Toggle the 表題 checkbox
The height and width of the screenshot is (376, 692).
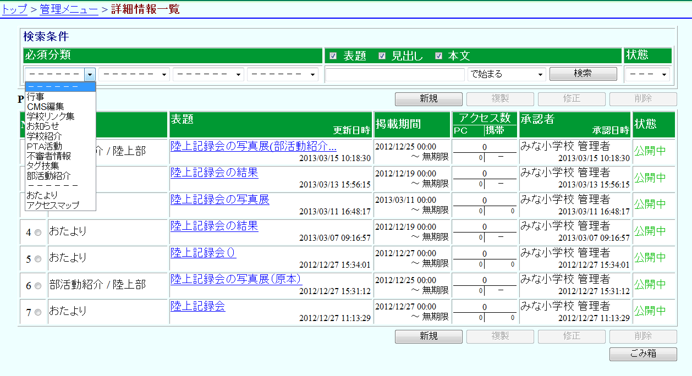(333, 56)
